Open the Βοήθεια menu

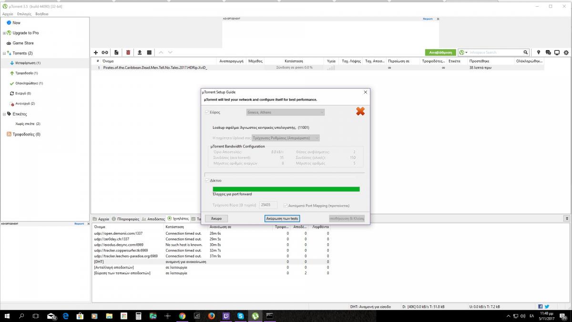(42, 14)
